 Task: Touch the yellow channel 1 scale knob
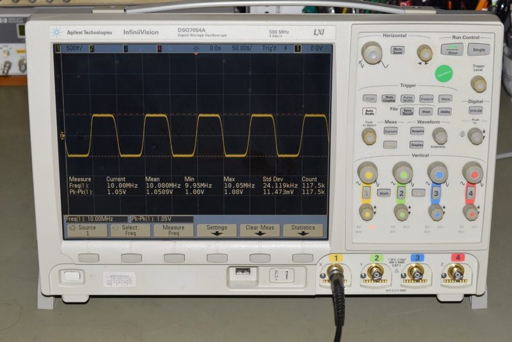(x=367, y=173)
